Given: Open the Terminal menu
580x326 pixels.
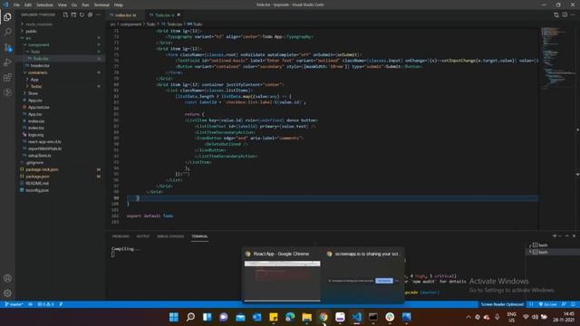Looking at the screenshot, I should click(x=101, y=5).
